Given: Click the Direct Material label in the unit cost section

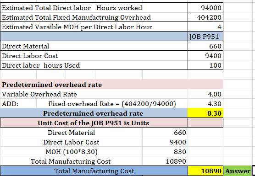Looking at the screenshot, I should click(71, 133).
